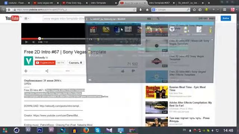Mute the video using the volume icon
This screenshot has height=134, width=239.
pyautogui.click(x=34, y=42)
